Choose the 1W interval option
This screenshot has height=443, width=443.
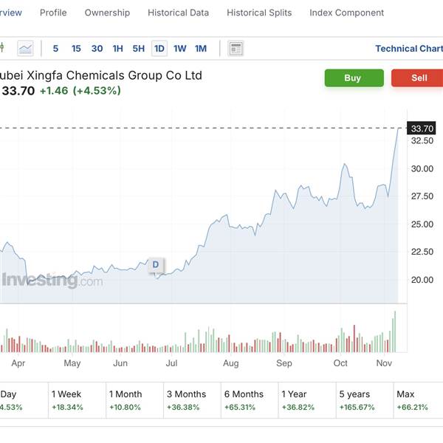(x=180, y=49)
